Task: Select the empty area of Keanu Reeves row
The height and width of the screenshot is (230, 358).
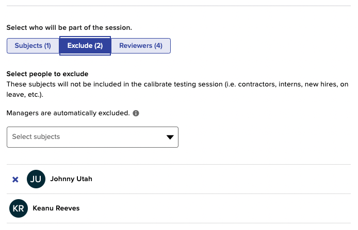Action: coord(215,208)
